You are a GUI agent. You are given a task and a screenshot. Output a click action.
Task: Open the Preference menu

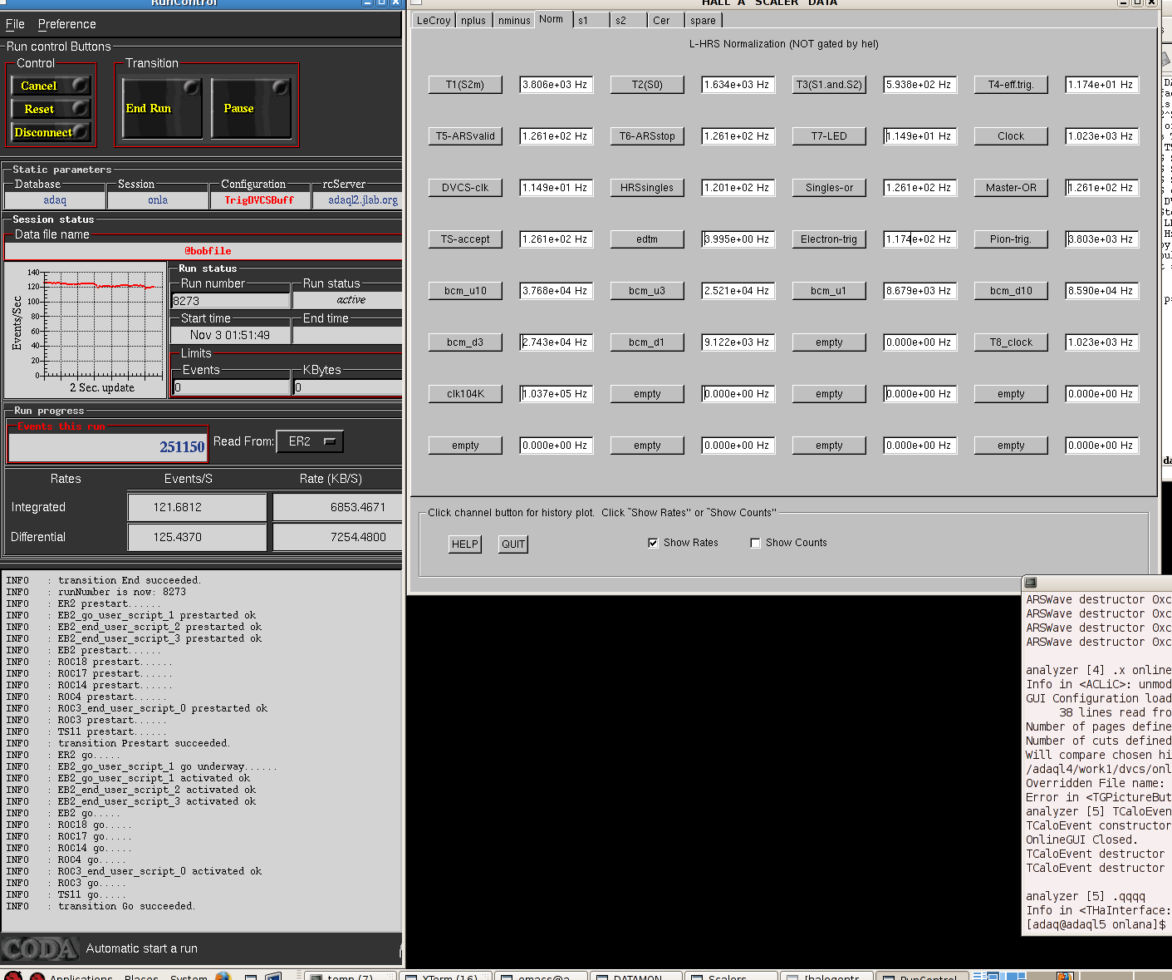point(66,24)
